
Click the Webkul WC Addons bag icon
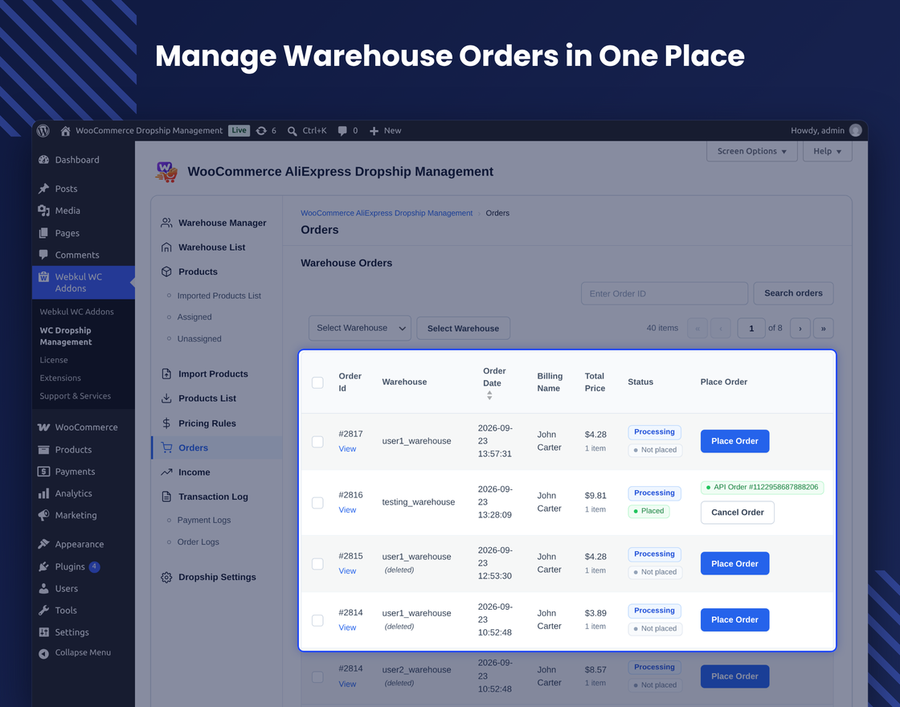click(43, 276)
